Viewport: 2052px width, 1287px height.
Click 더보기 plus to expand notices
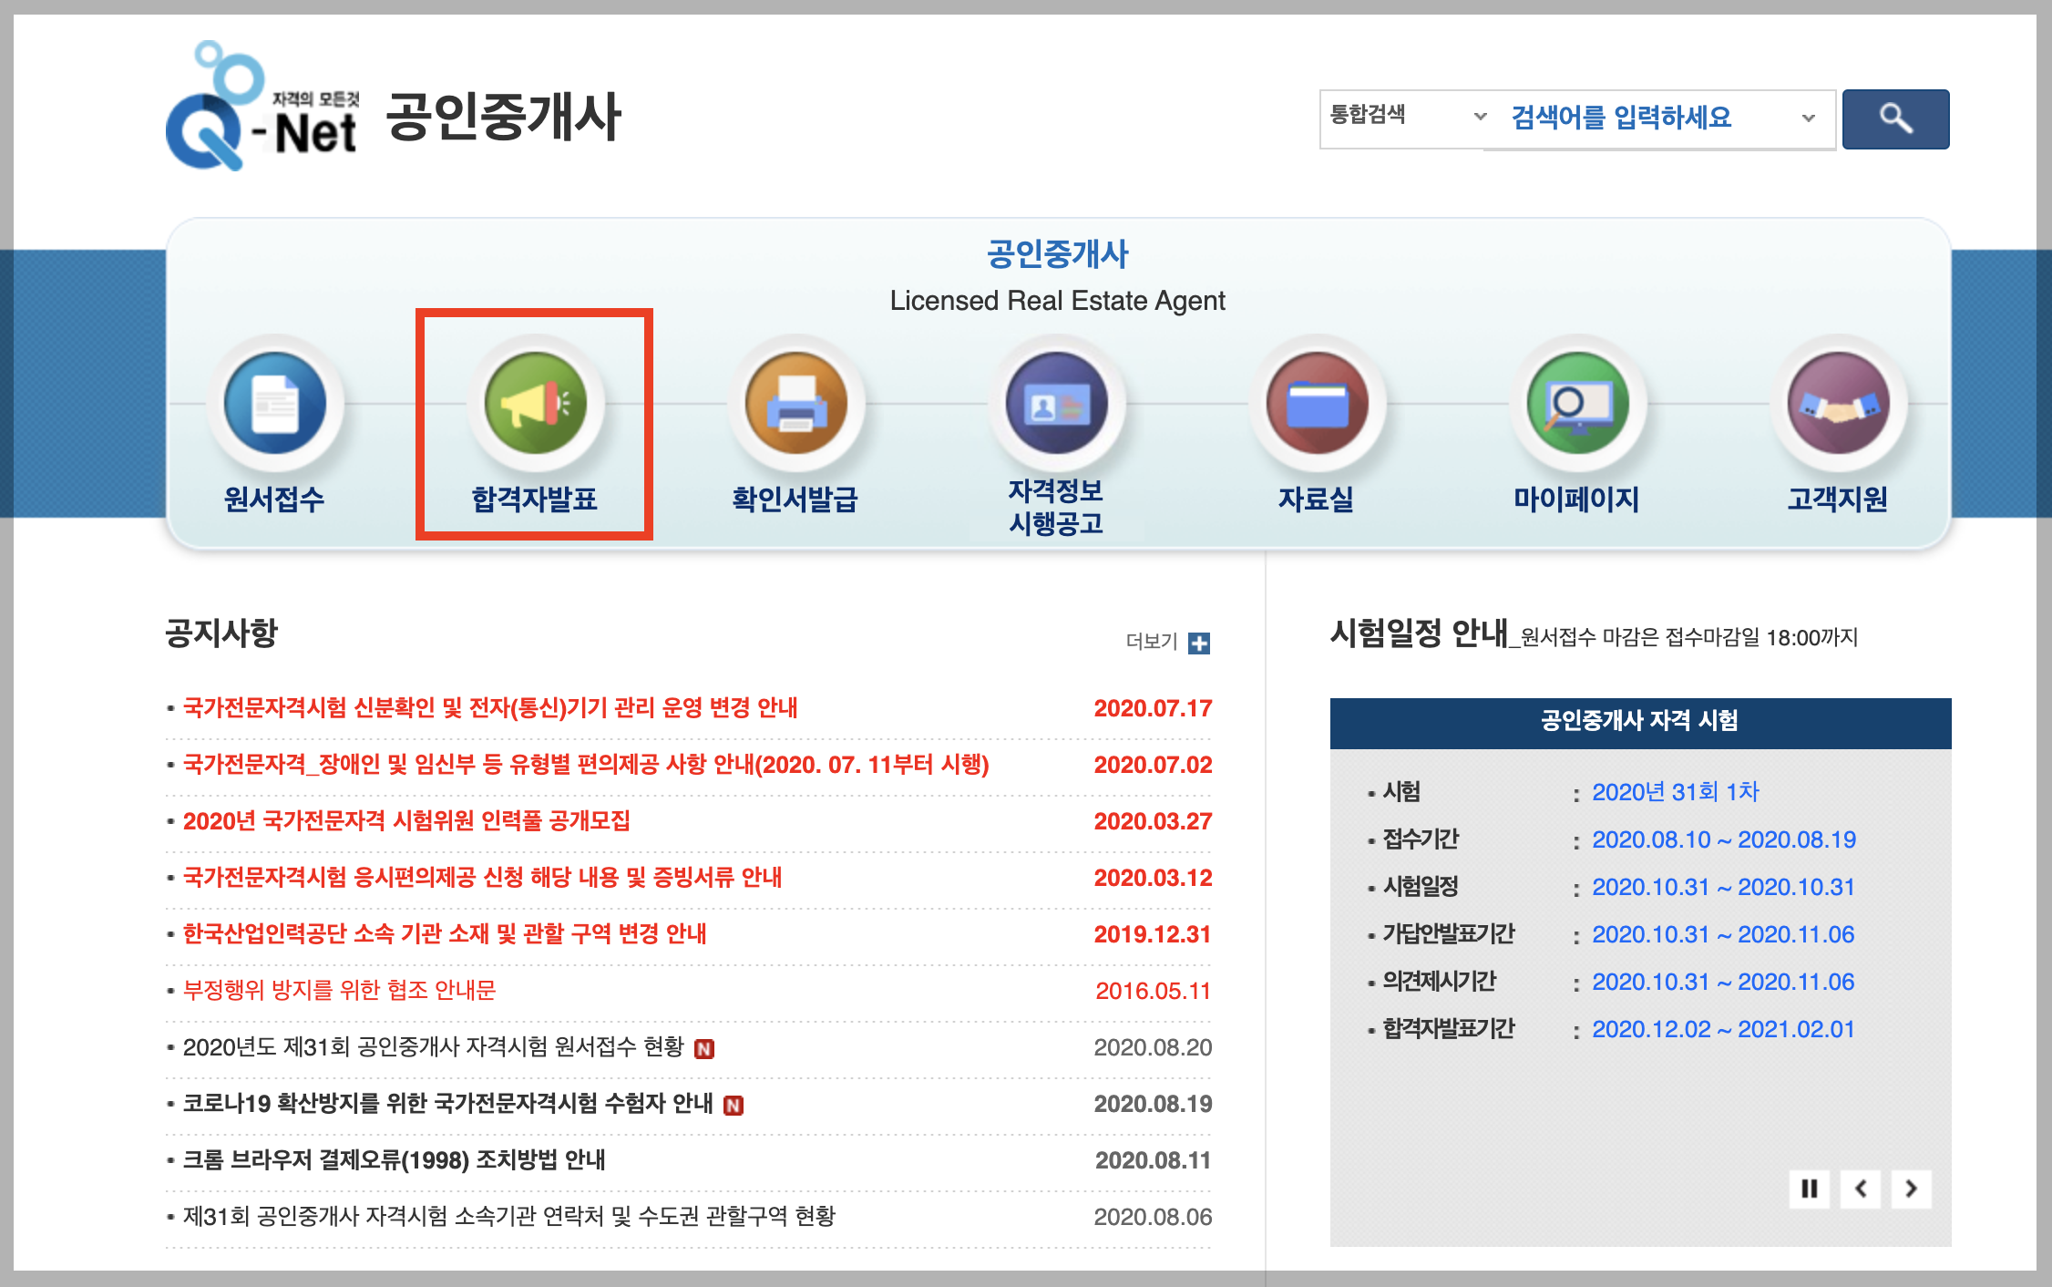click(x=1199, y=643)
